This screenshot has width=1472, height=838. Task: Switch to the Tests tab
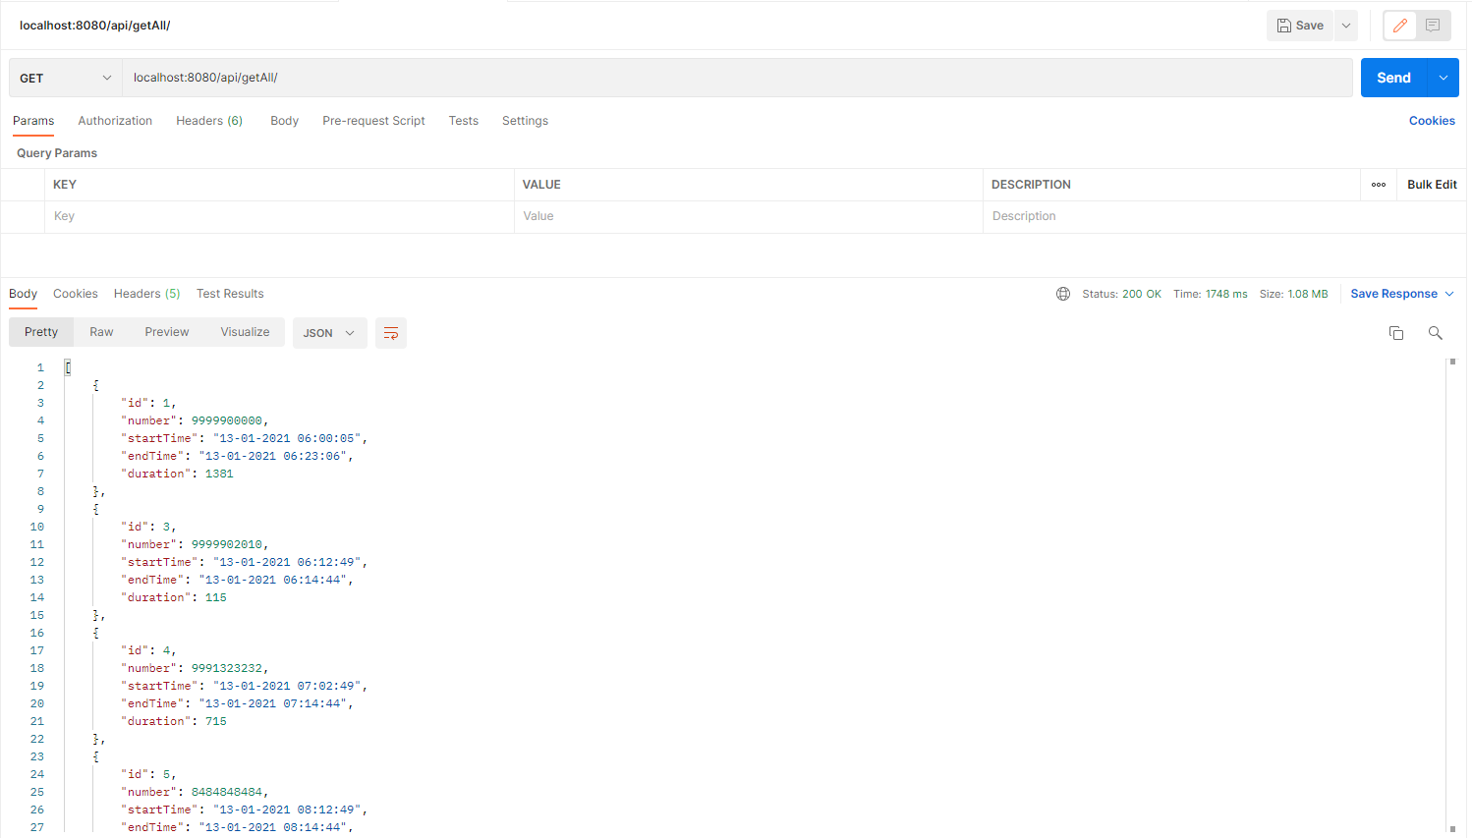click(464, 121)
